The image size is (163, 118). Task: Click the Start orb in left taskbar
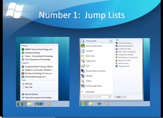pyautogui.click(x=20, y=104)
